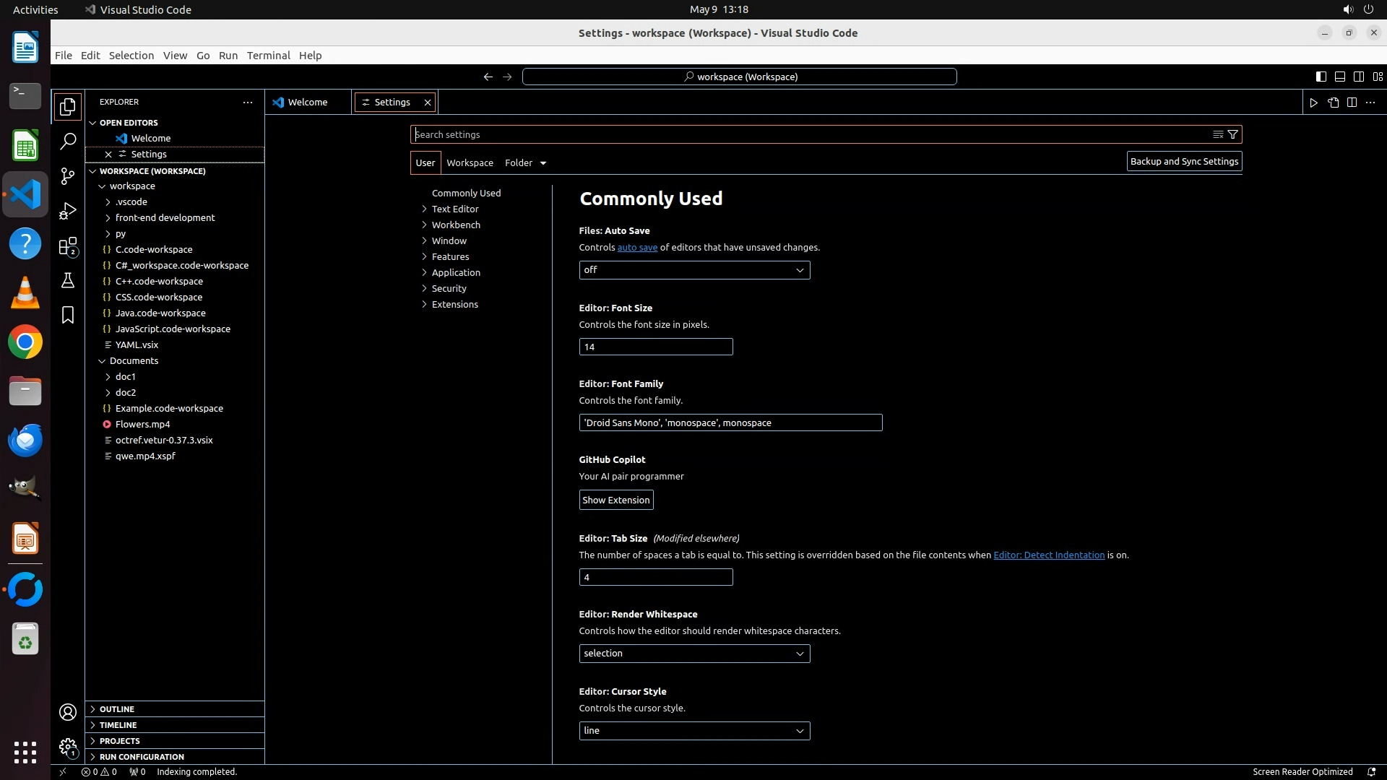Click the filter settings funnel icon
The height and width of the screenshot is (780, 1387).
pyautogui.click(x=1233, y=134)
